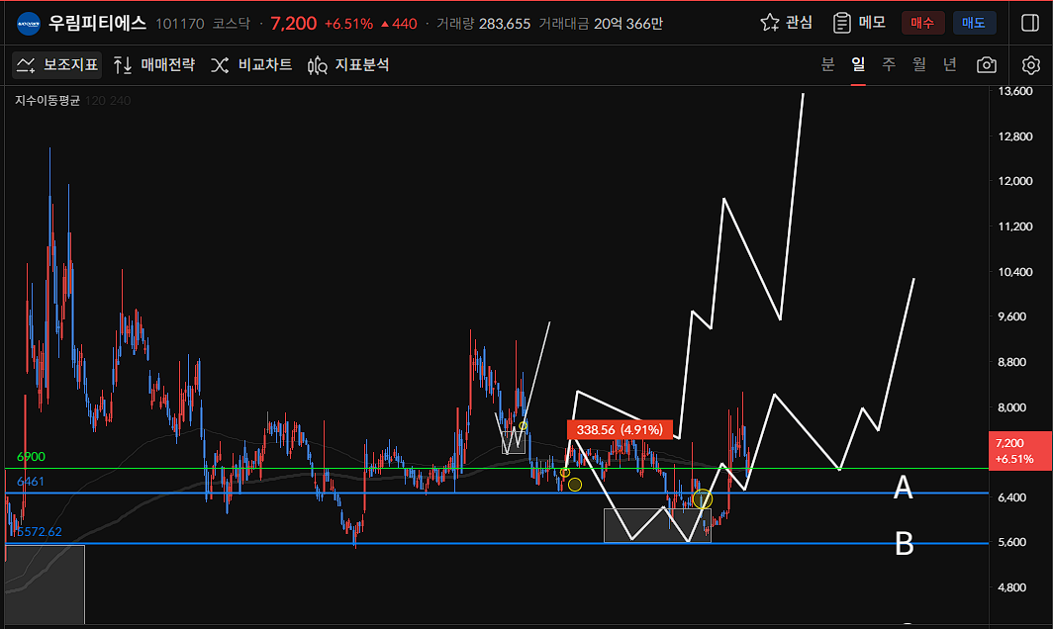Switch to the 년 yearly timeframe
This screenshot has height=629, width=1053.
pos(950,64)
